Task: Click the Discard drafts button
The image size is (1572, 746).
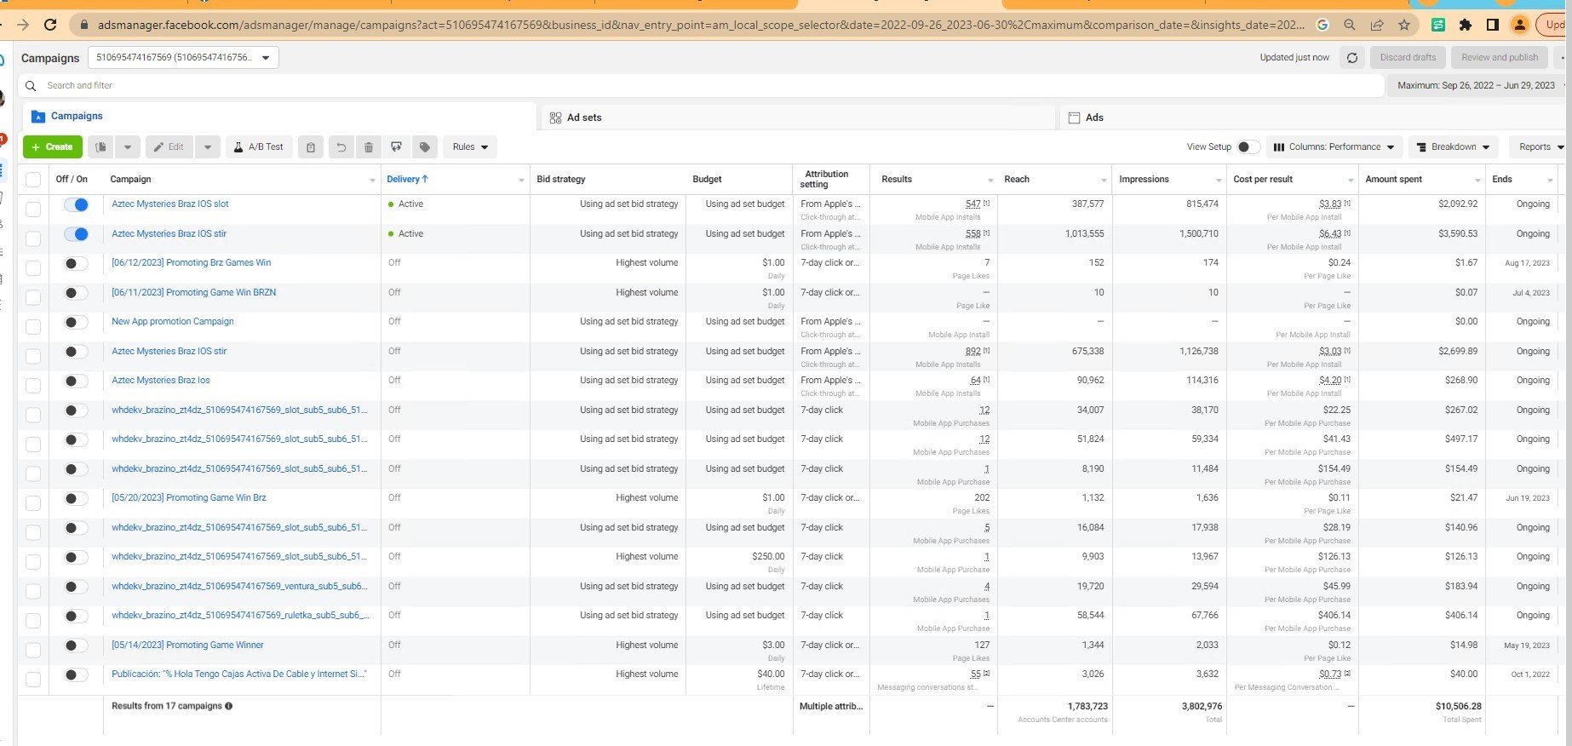Action: coord(1408,58)
